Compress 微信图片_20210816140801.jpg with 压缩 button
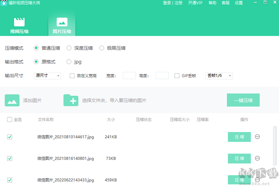 coord(239,158)
